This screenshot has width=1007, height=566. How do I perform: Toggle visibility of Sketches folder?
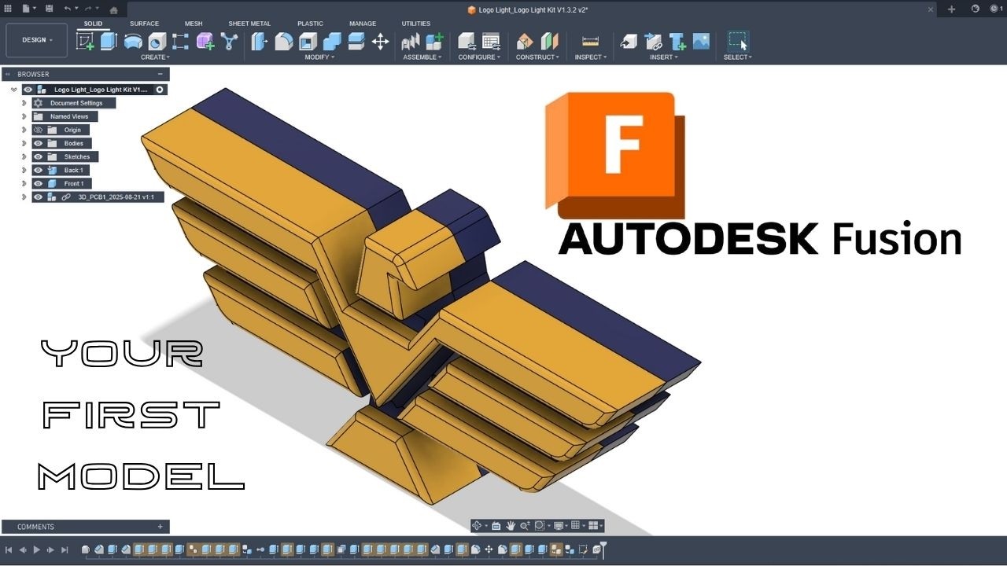tap(38, 156)
